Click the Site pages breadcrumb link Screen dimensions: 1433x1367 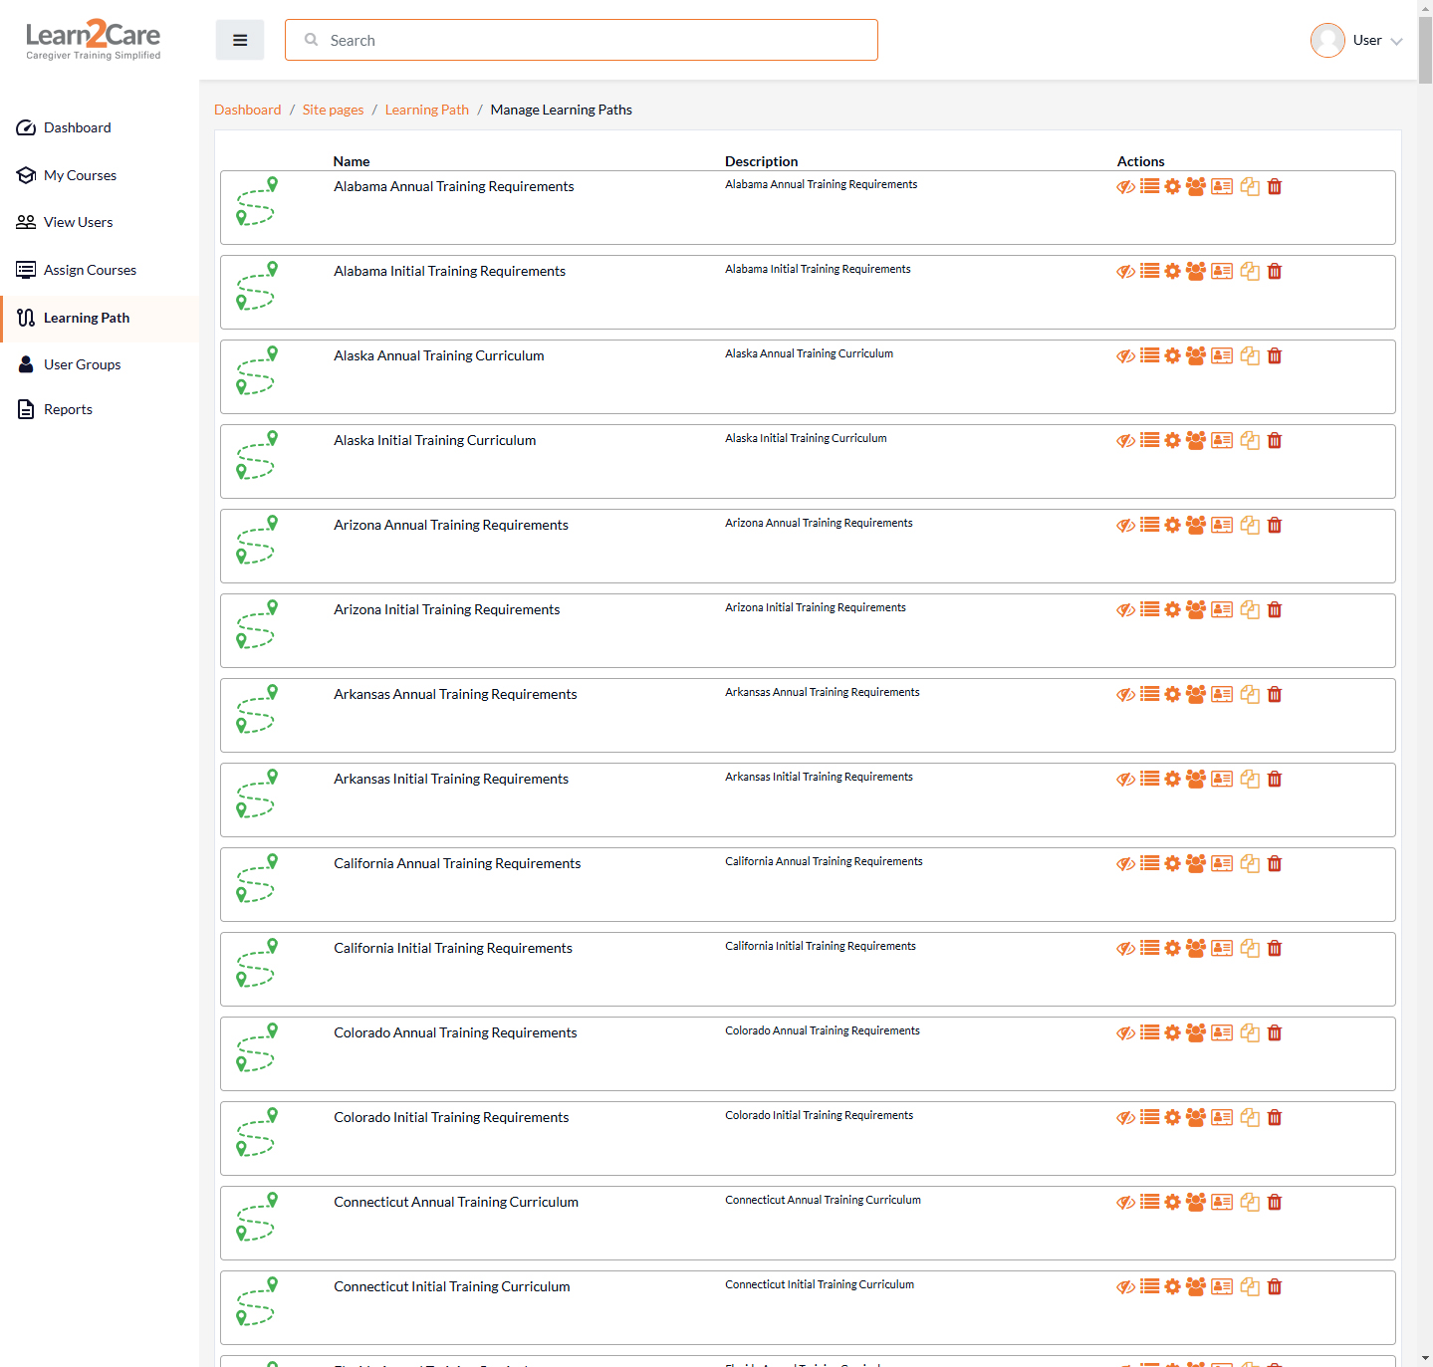click(x=333, y=111)
